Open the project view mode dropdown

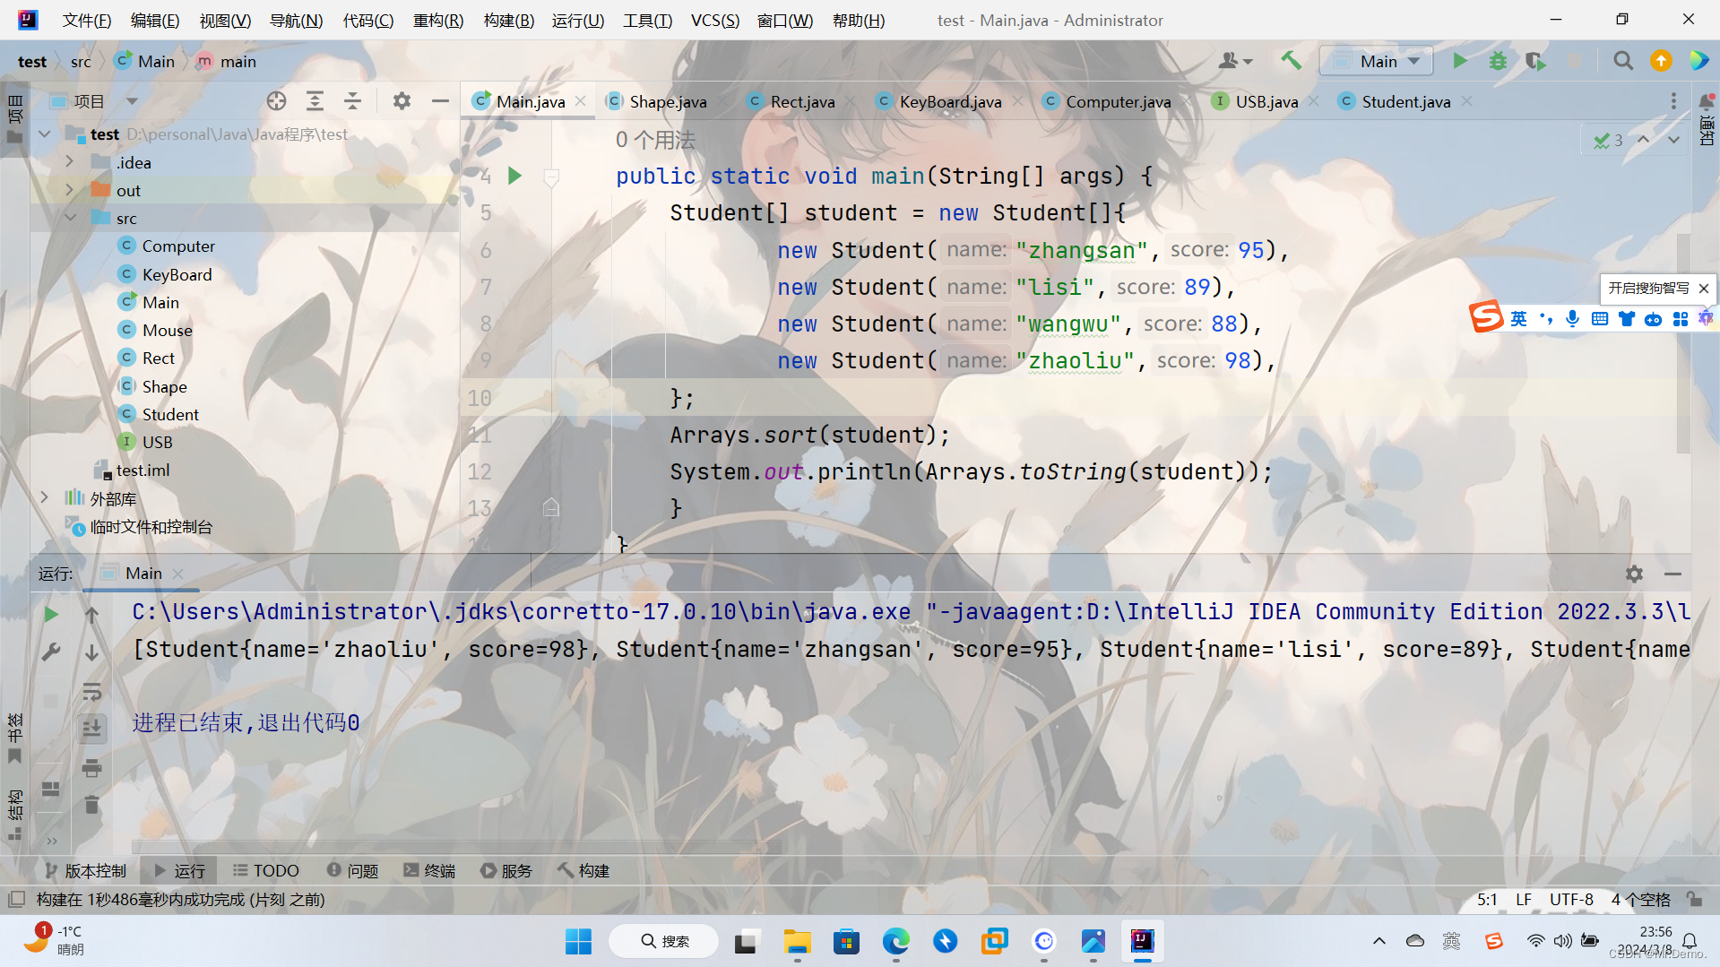pyautogui.click(x=132, y=101)
